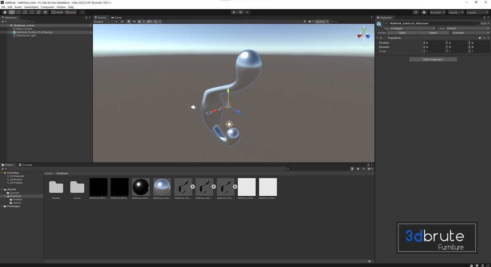Screen dimensions: 491x267
Task: Open the Shaded draw mode dropdown
Action: (105, 22)
